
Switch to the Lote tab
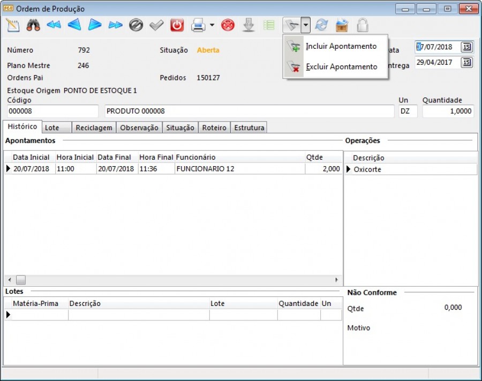pos(57,128)
